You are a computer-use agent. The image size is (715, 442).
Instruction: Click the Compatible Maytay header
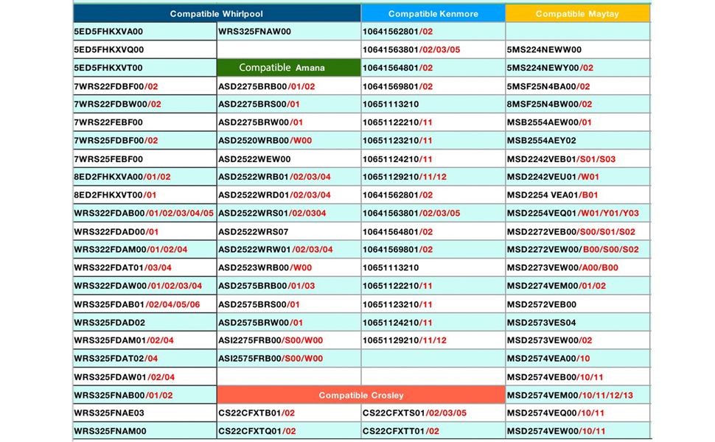click(577, 14)
